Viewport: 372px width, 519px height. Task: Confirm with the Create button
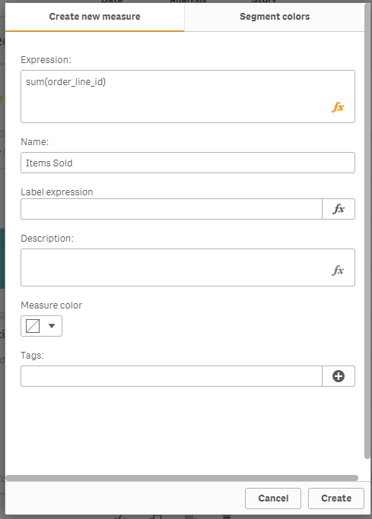tap(336, 498)
